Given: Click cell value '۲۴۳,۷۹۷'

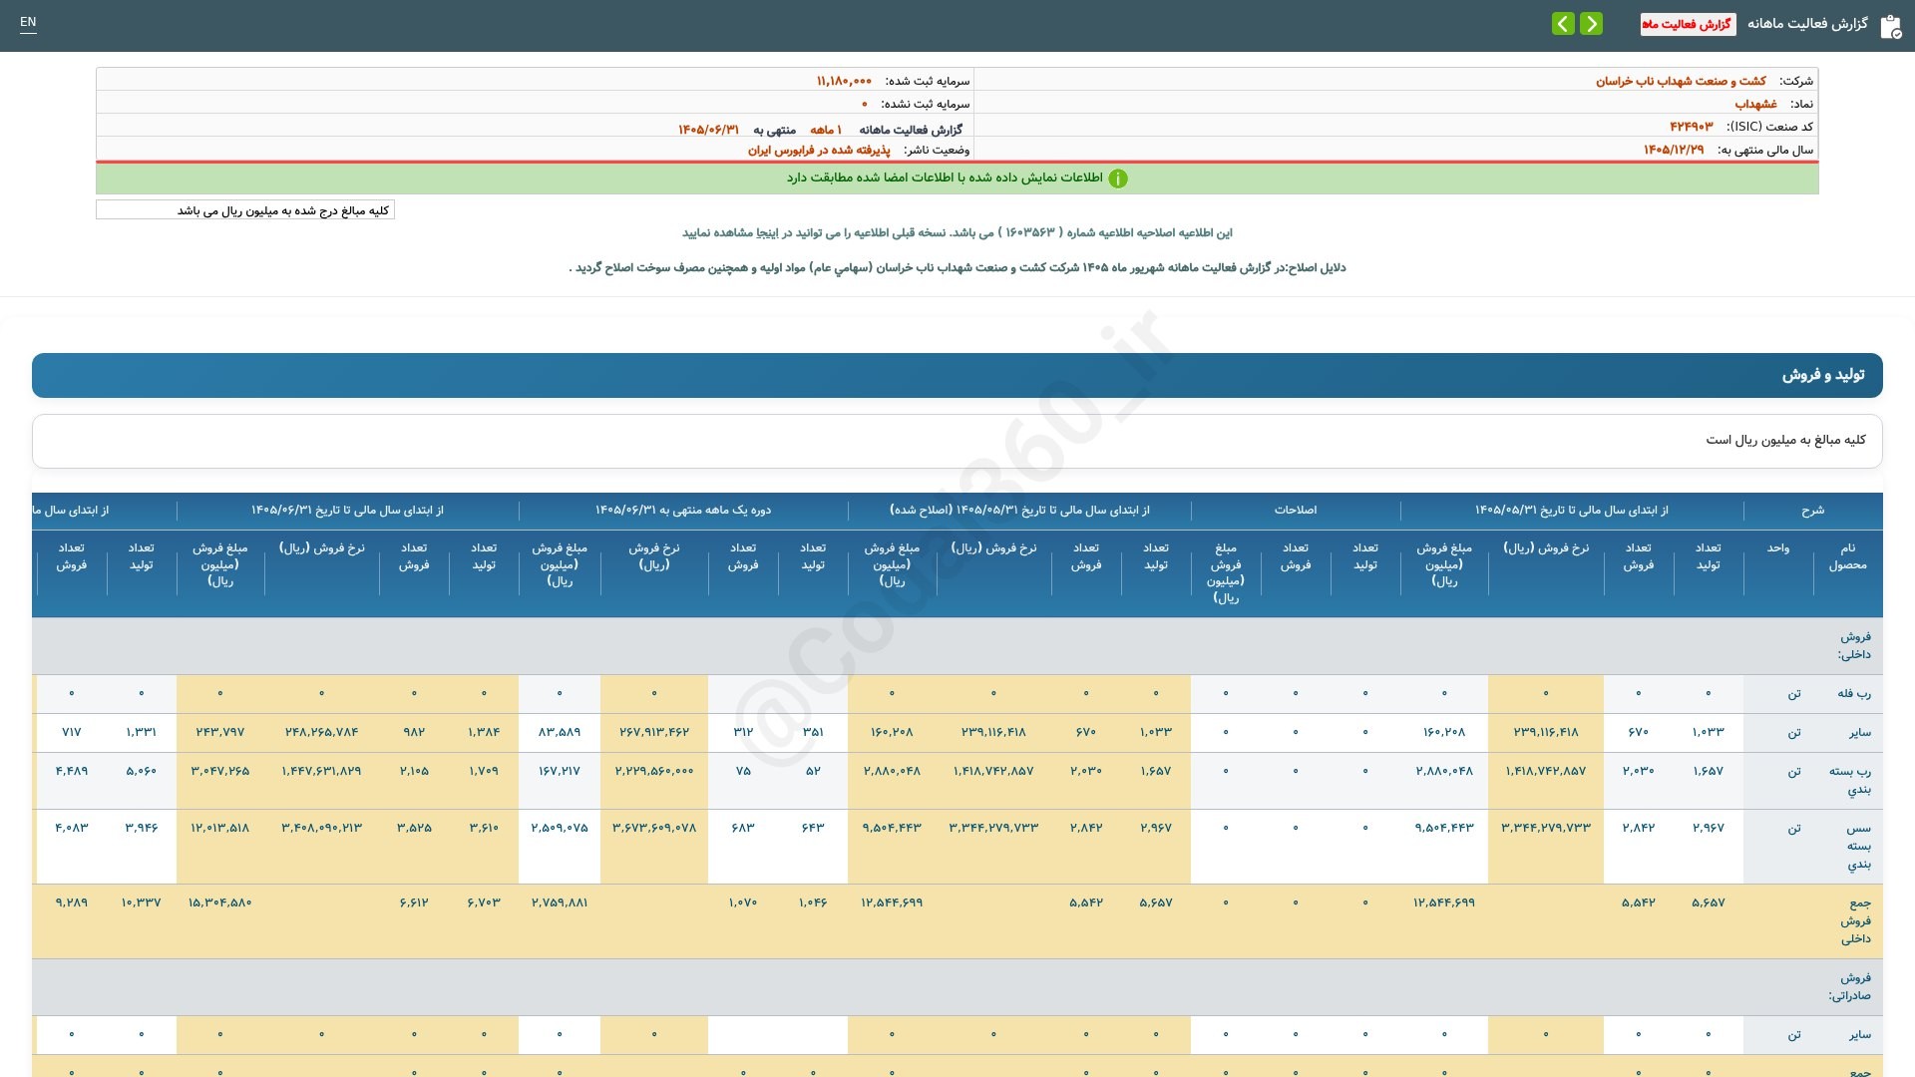Looking at the screenshot, I should pyautogui.click(x=220, y=732).
